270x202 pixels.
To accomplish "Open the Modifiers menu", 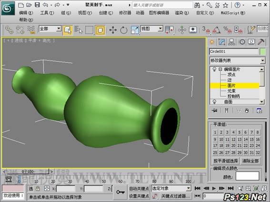I will [125, 13].
